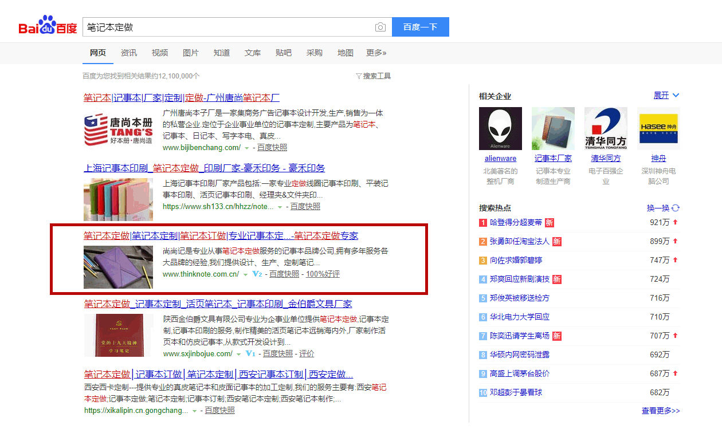Screen dimensions: 722x445
Task: Expand dropdown arrow next to www.thinknote.com.cn
Action: click(x=245, y=274)
